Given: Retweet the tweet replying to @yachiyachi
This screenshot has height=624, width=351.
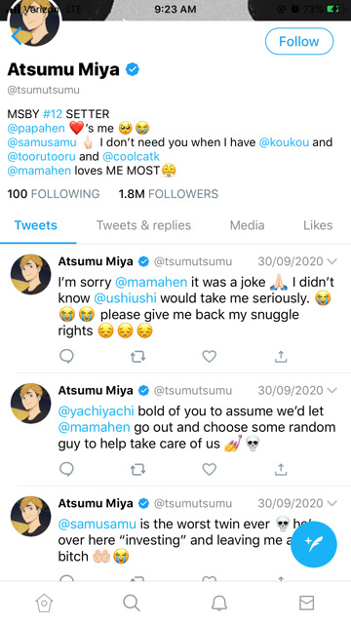Looking at the screenshot, I should (x=137, y=470).
